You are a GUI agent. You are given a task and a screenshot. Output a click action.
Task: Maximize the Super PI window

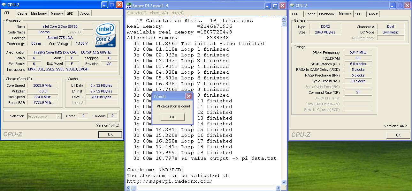pyautogui.click(x=275, y=5)
